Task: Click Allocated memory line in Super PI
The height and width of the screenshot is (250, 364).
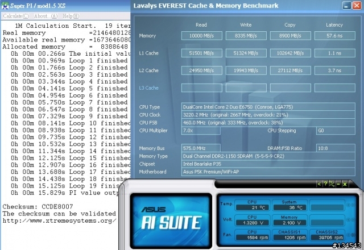Action: point(65,47)
